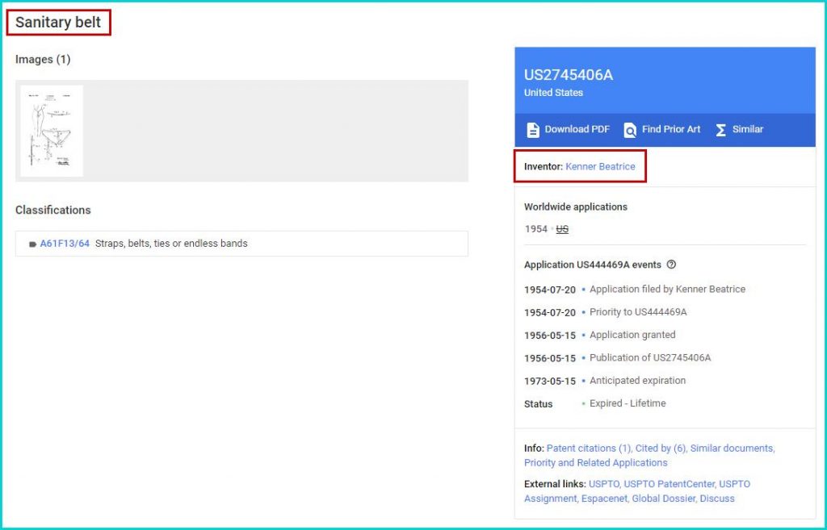Open the first USPTO external link

604,484
